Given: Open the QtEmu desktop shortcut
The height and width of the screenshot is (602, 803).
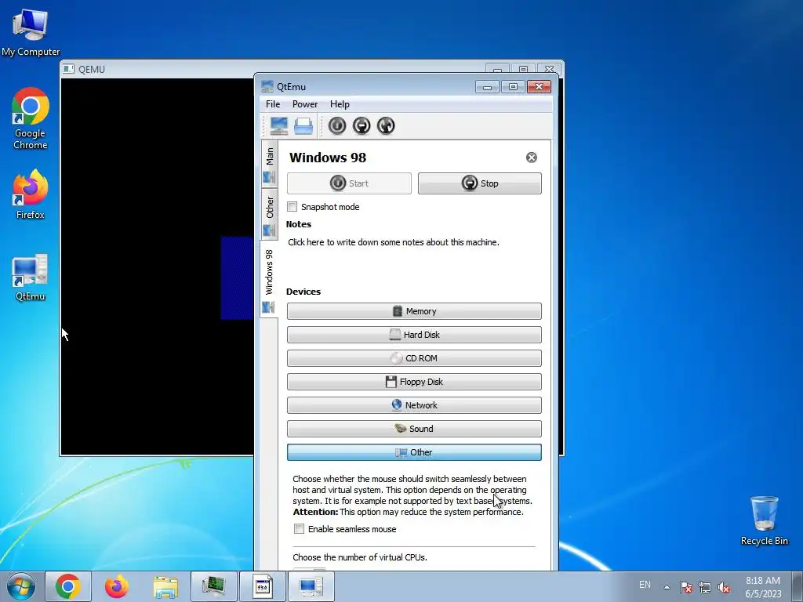Looking at the screenshot, I should tap(31, 277).
